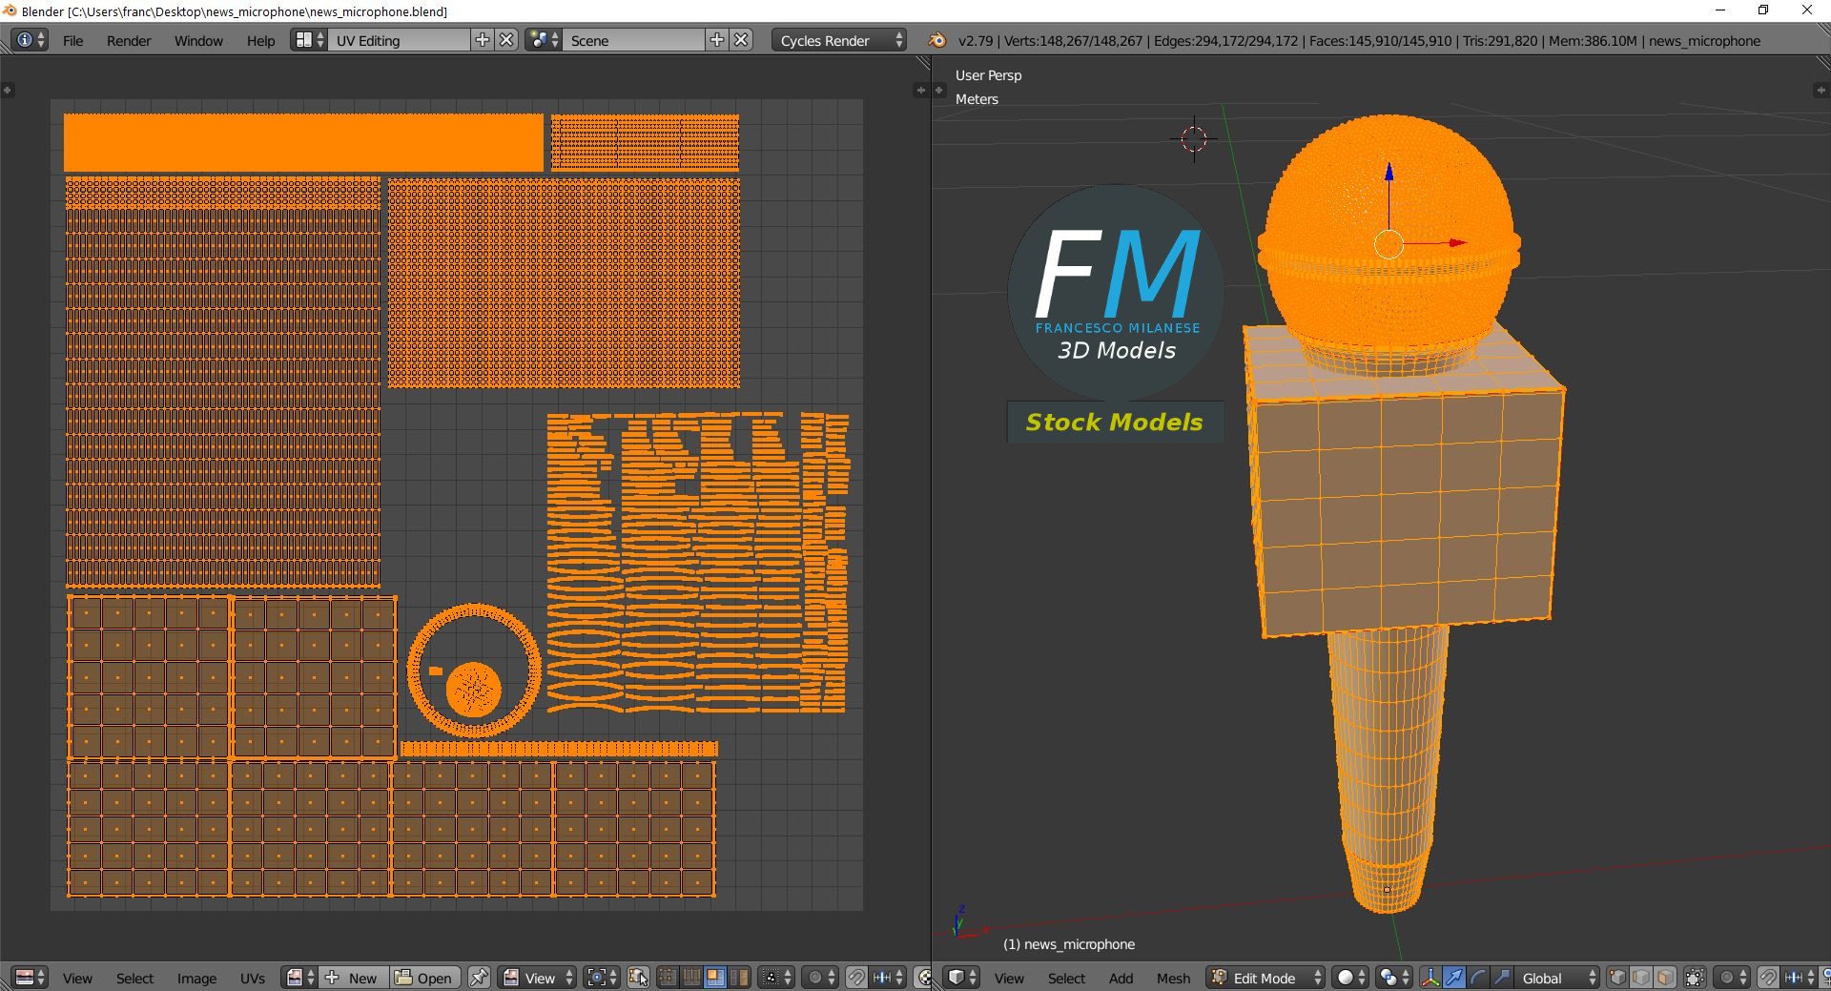Image resolution: width=1831 pixels, height=991 pixels.
Task: Open 3D viewport snap element dropdown
Action: pyautogui.click(x=1800, y=978)
